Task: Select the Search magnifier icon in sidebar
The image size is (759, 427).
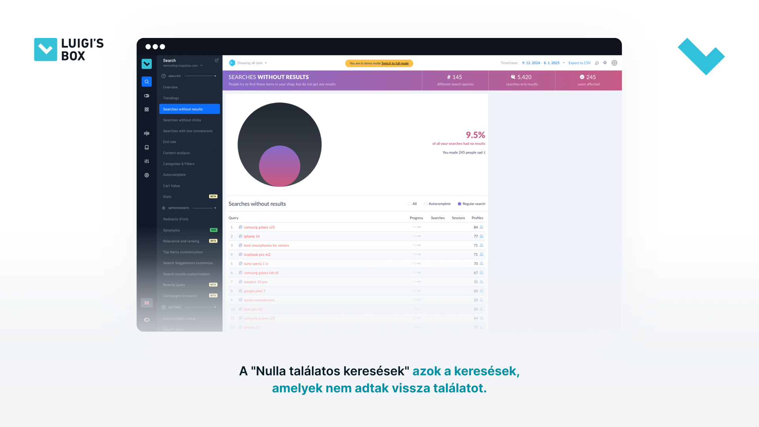Action: coord(147,81)
